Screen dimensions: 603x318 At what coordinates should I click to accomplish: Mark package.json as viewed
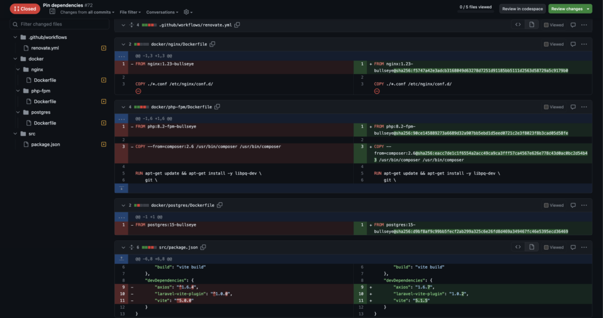(554, 247)
